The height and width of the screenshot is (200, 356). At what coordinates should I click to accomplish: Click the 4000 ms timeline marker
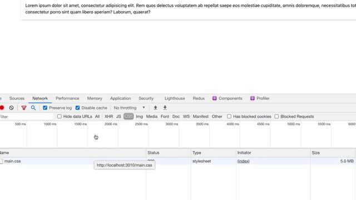pos(233,124)
